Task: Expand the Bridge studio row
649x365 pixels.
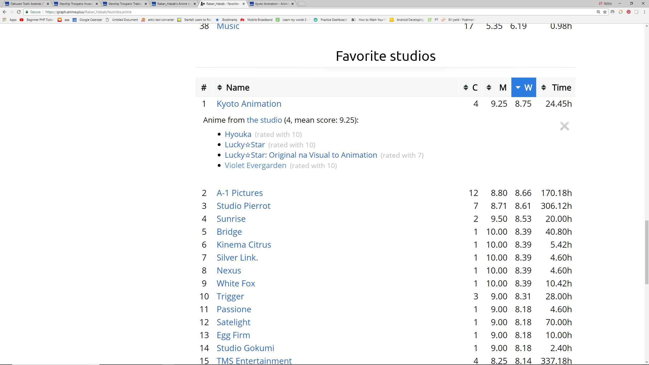Action: point(229,232)
